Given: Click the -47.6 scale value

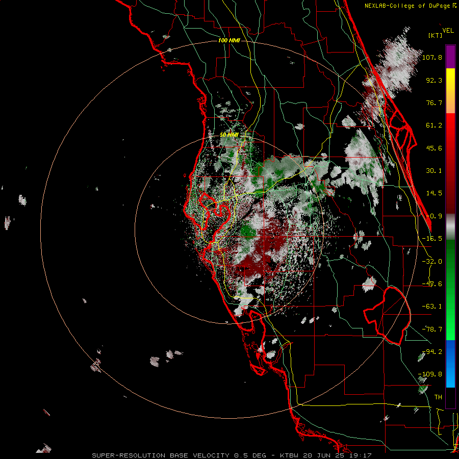Looking at the screenshot, I should pos(432,284).
